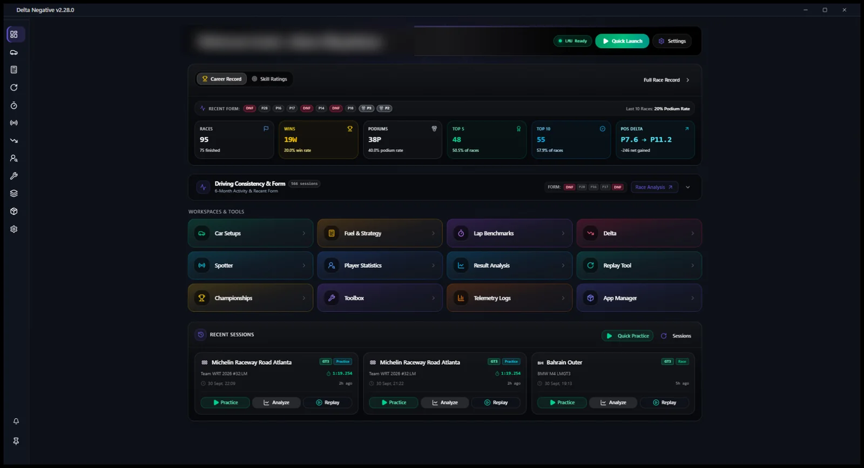The height and width of the screenshot is (468, 864).
Task: Open Car Setups from the sidebar car icon
Action: (14, 52)
